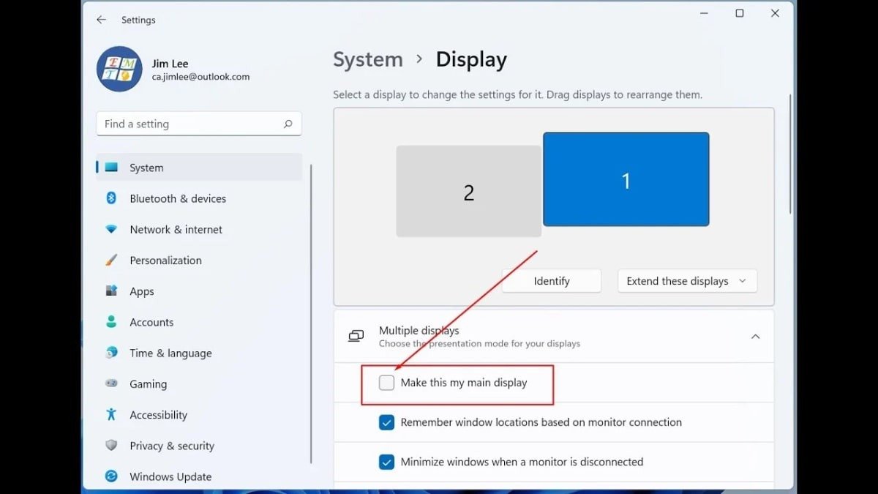The image size is (878, 494).
Task: Select the Apps icon in sidebar
Action: pos(110,291)
